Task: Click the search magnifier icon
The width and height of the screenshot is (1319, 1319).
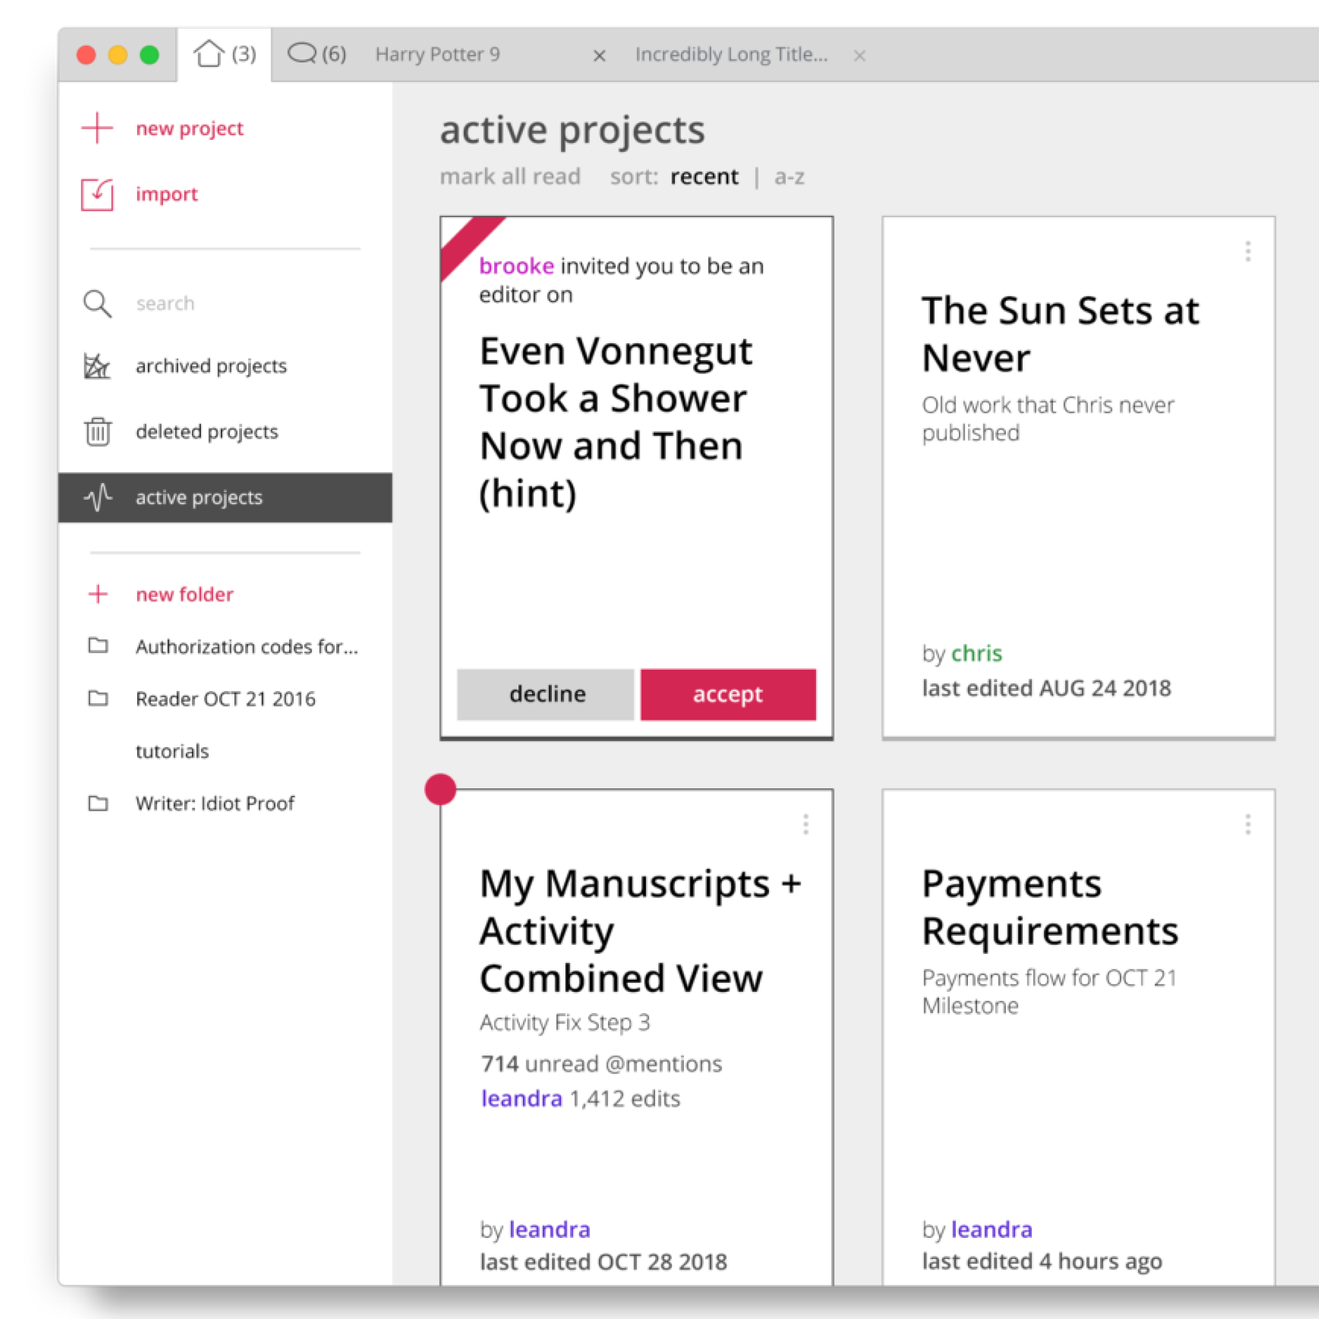Action: coord(97,304)
